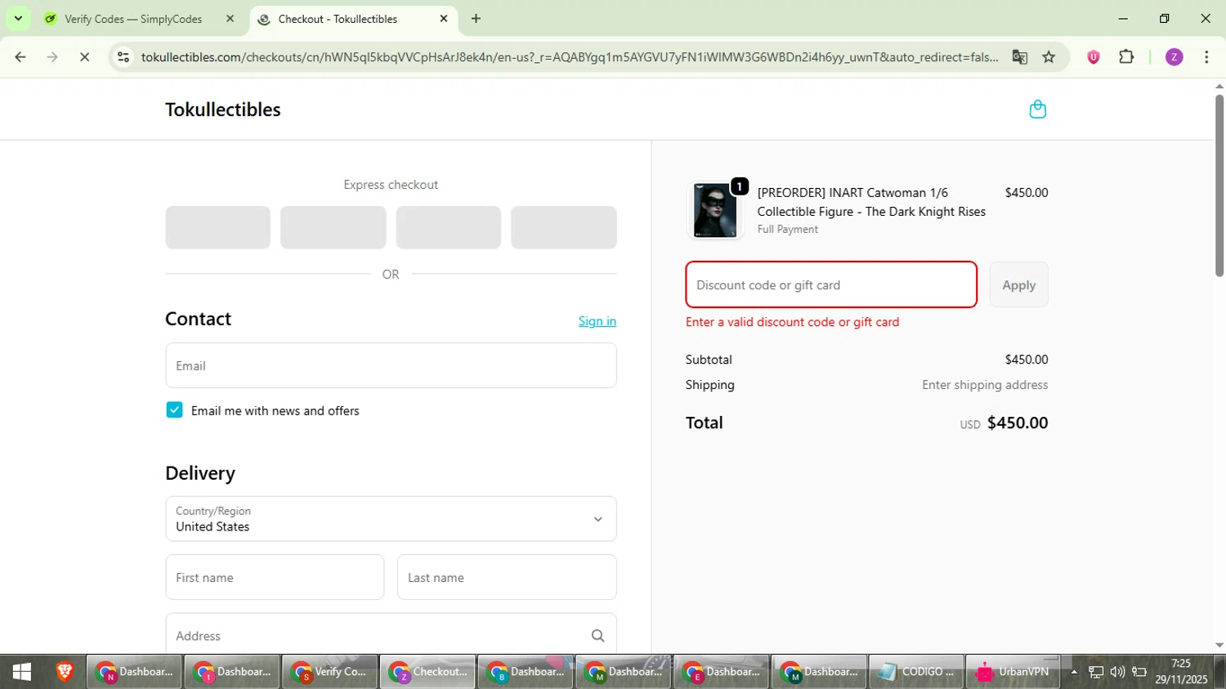Viewport: 1226px width, 689px height.
Task: Stop loading the page
Action: 84,57
